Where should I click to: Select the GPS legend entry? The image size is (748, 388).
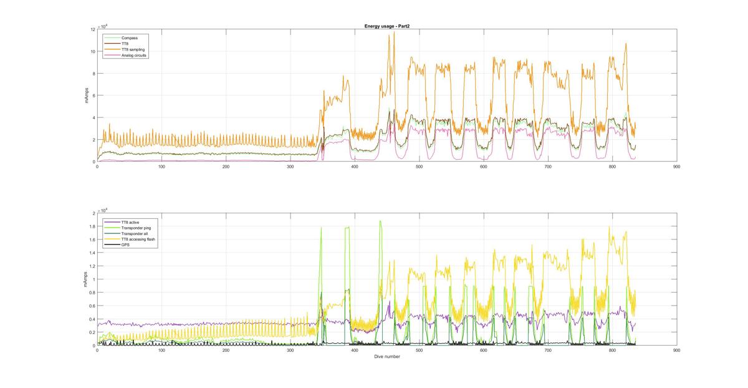(x=118, y=245)
